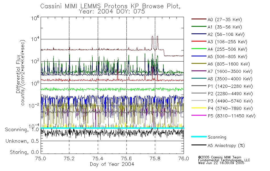Click the A0 step drop near day 75.87
Image resolution: width=270 pixels, height=171 pixels.
click(164, 53)
